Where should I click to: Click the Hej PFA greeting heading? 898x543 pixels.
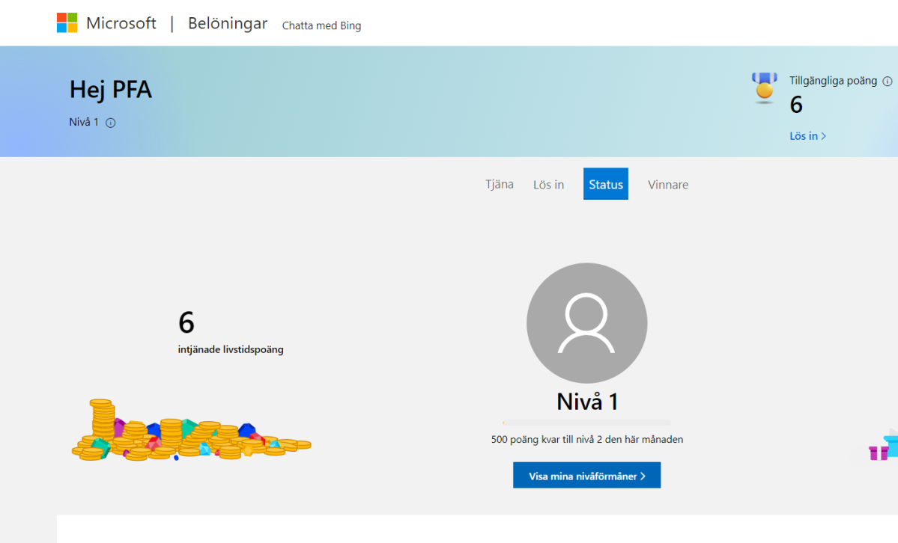pyautogui.click(x=111, y=90)
